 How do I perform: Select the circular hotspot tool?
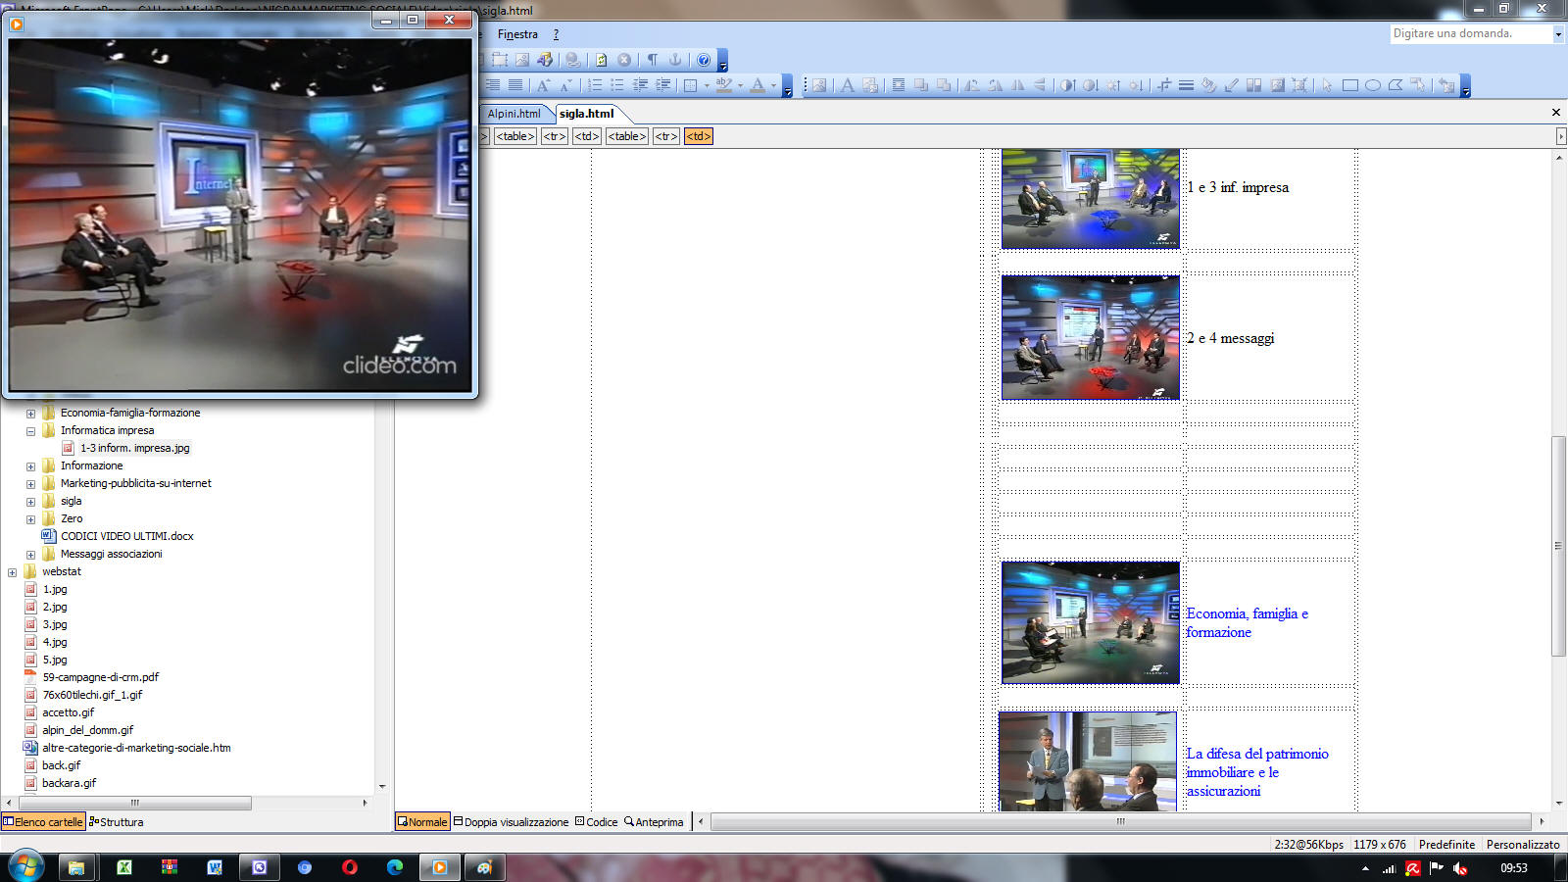click(x=1372, y=85)
